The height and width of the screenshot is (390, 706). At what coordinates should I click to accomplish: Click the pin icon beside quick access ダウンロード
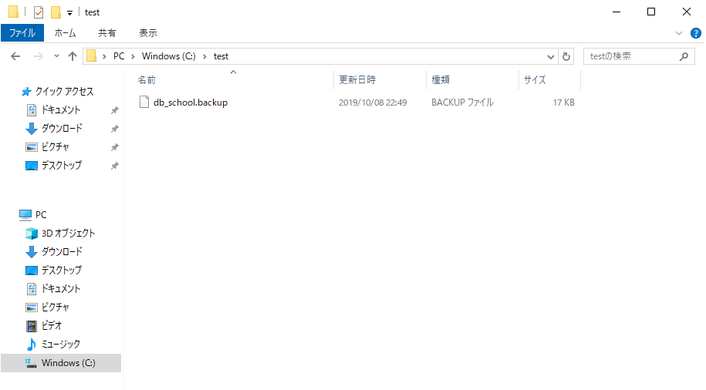tap(115, 129)
